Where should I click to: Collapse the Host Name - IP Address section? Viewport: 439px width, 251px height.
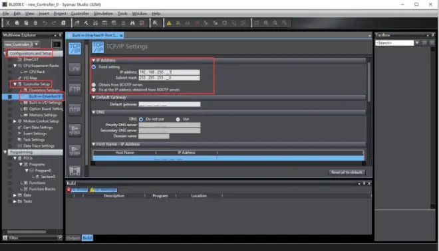94,144
